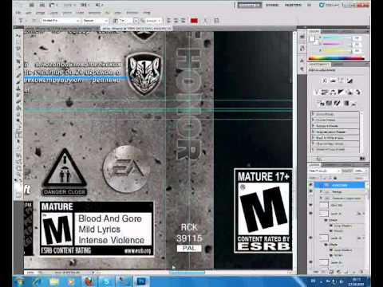This screenshot has width=383, height=287.
Task: Switch to Photoshop via taskbar icon
Action: point(141,281)
